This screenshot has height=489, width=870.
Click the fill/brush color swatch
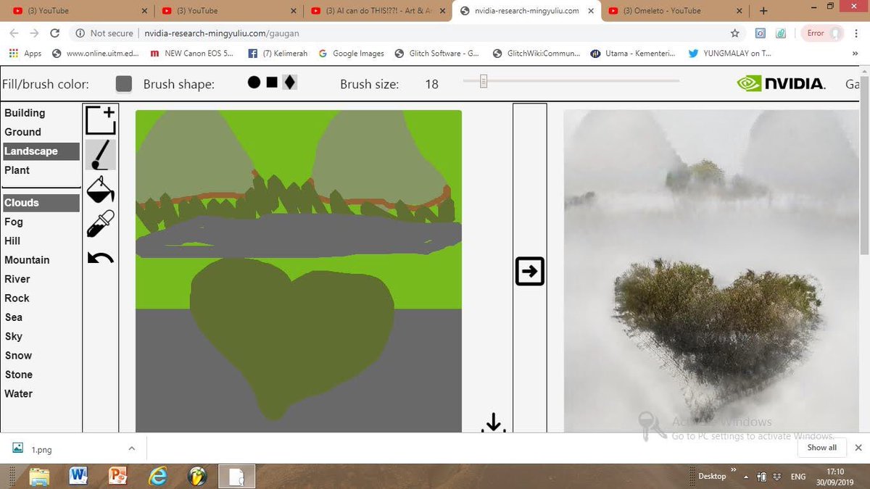tap(124, 83)
